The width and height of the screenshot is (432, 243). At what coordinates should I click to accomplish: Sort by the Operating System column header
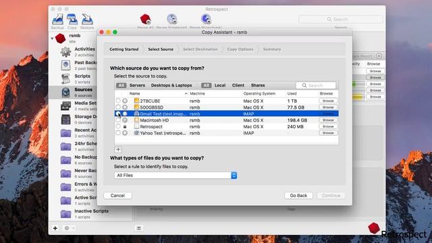click(259, 94)
